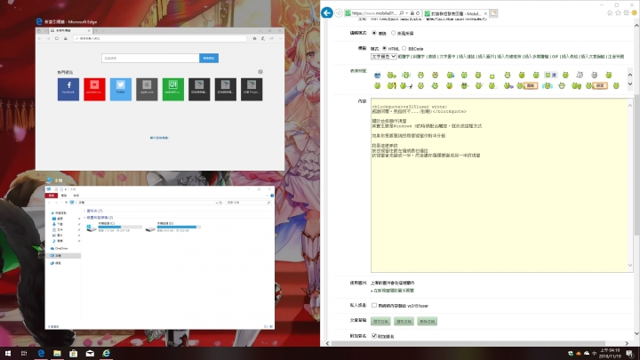Open the Edge favorites hub star icon

[x=254, y=38]
